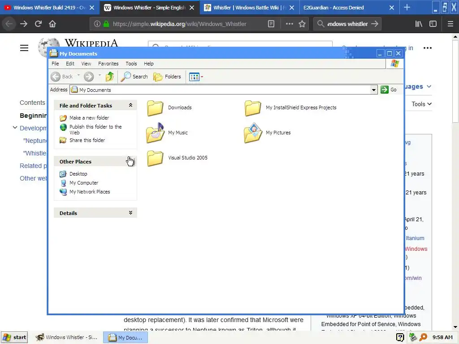Click the orange magnifier tray icon
459x344 pixels.
pos(423,337)
